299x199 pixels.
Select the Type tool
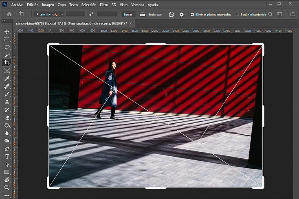(x=7, y=157)
